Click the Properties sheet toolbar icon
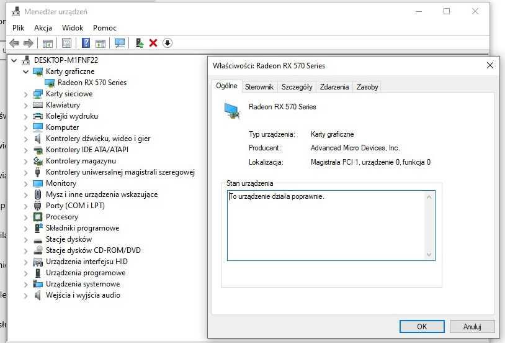This screenshot has height=343, width=505. (x=66, y=43)
